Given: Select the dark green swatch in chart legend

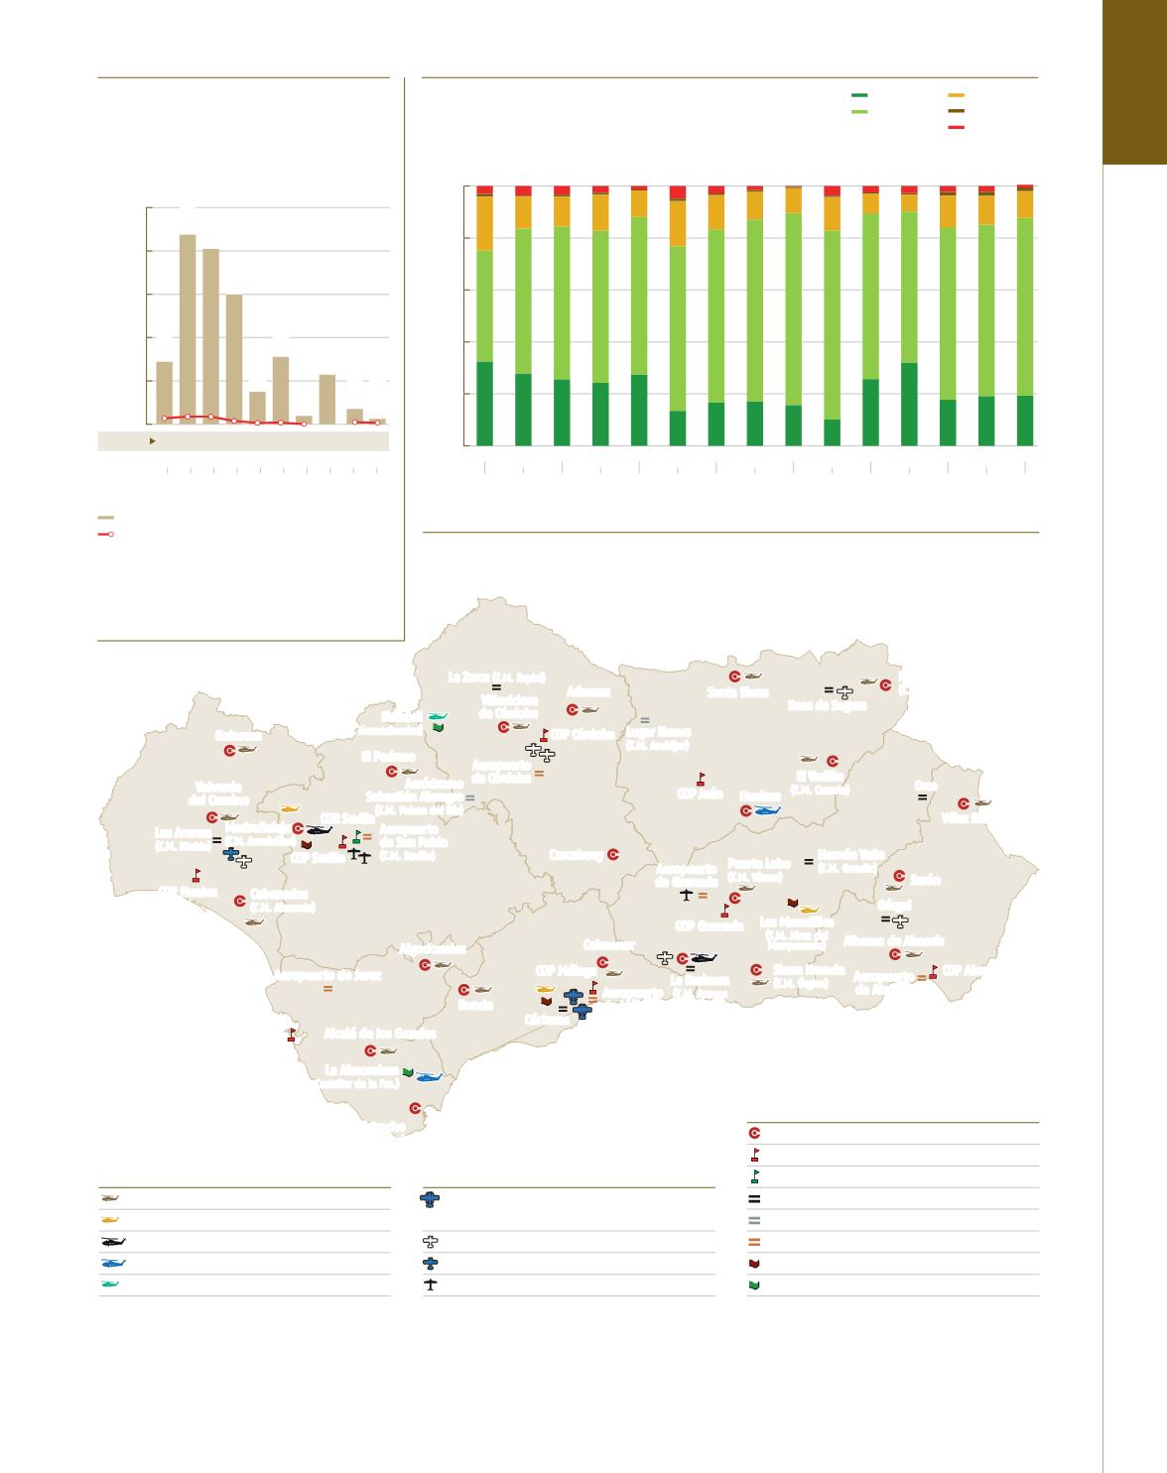Looking at the screenshot, I should tap(859, 95).
